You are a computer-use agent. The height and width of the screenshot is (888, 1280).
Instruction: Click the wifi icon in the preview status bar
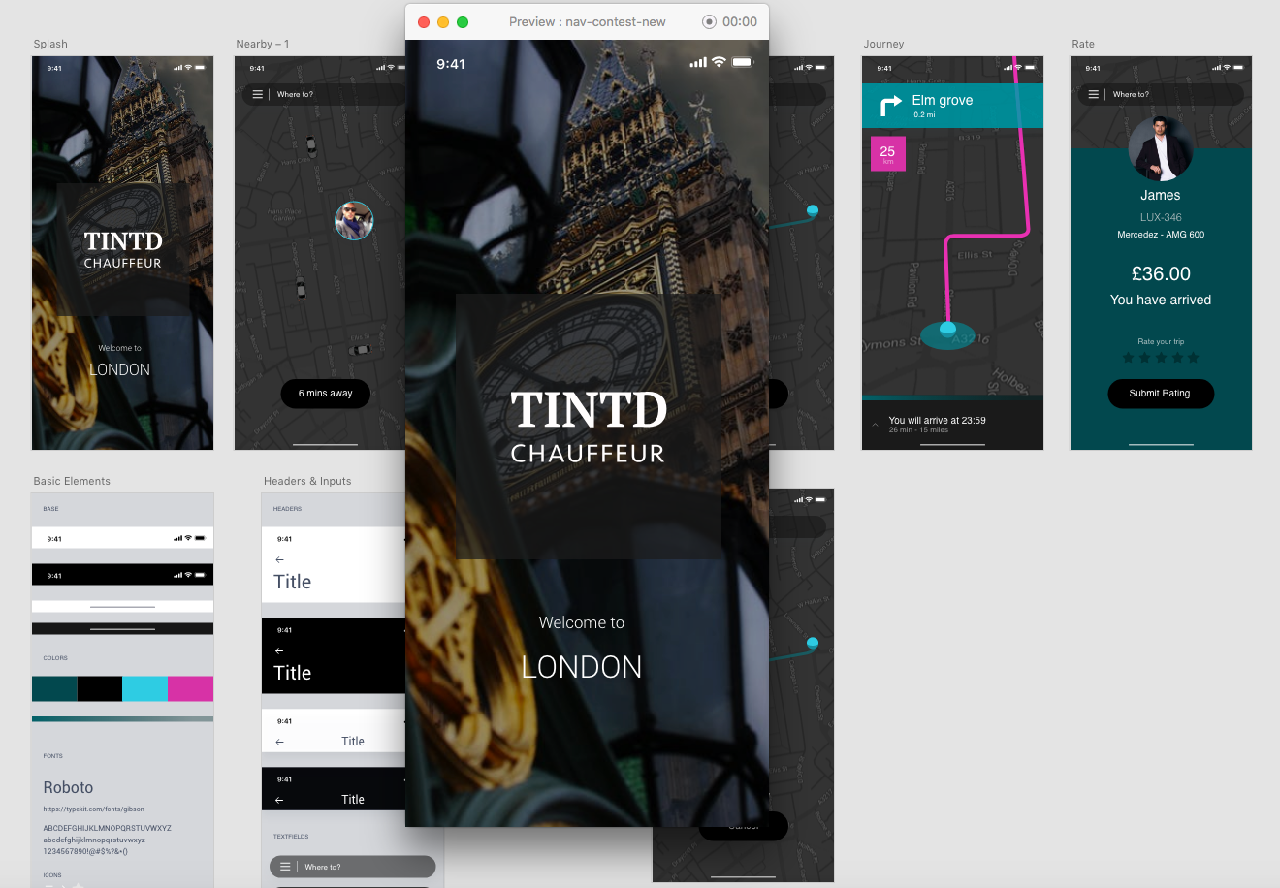click(x=719, y=62)
